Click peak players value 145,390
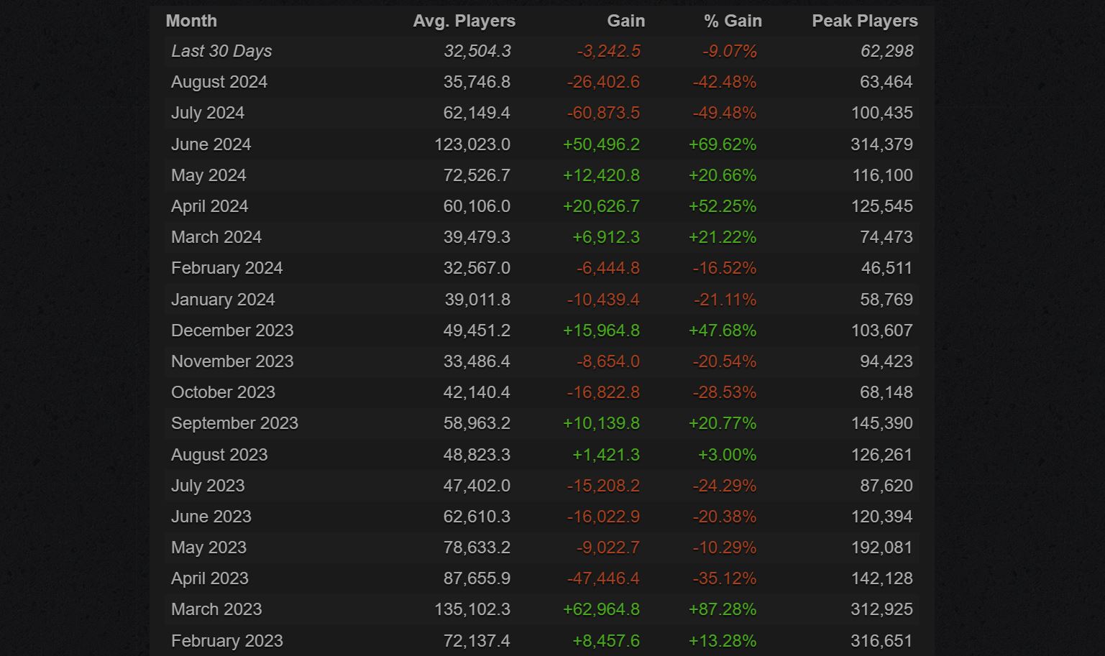The width and height of the screenshot is (1105, 656). (x=881, y=423)
